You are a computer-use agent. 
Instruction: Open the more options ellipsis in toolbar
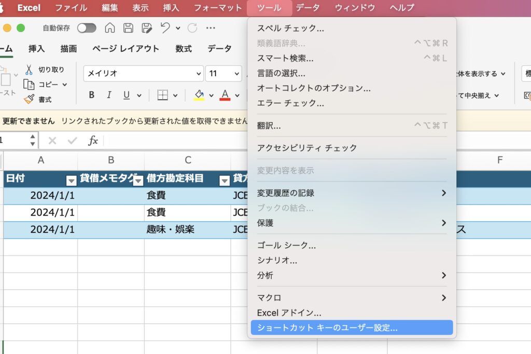211,28
